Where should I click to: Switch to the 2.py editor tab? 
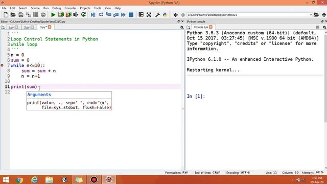tap(27, 27)
